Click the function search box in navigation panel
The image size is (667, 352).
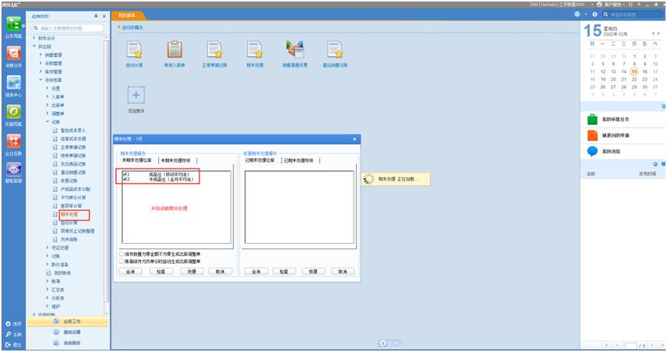69,29
